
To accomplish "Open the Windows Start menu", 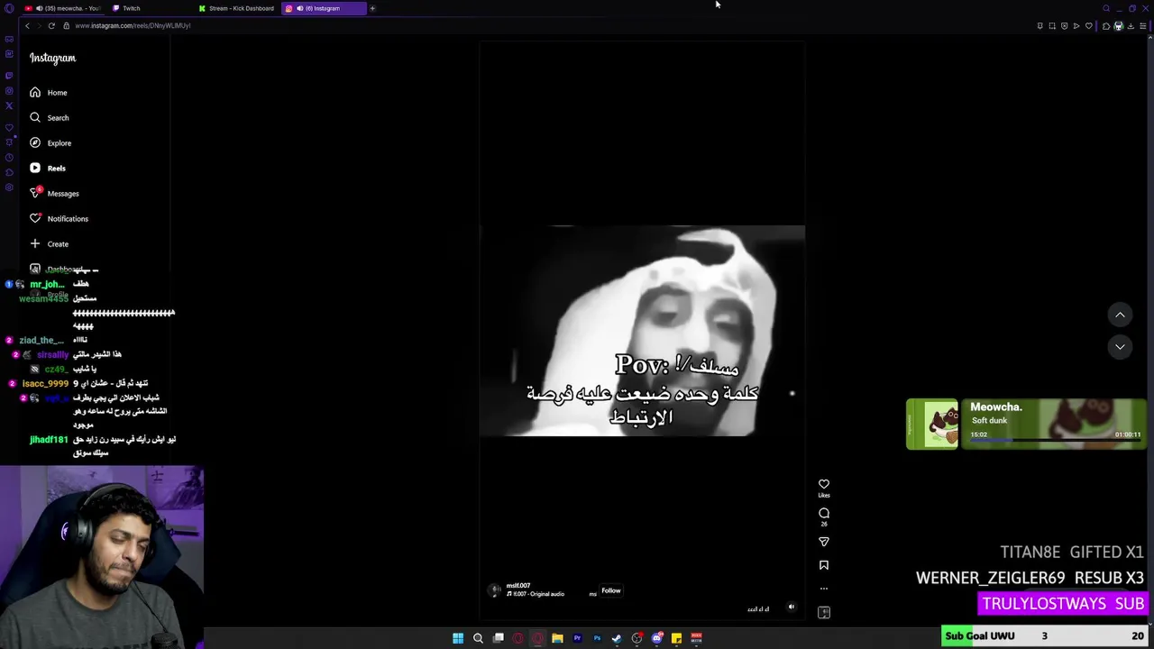I will (x=458, y=638).
